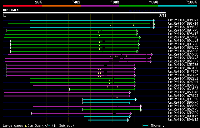Open the UniRef100_Q6Z4P3 entry
The width and height of the screenshot is (200, 128).
[183, 110]
